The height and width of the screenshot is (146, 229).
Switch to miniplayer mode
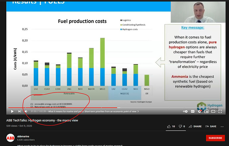[x=206, y=111]
